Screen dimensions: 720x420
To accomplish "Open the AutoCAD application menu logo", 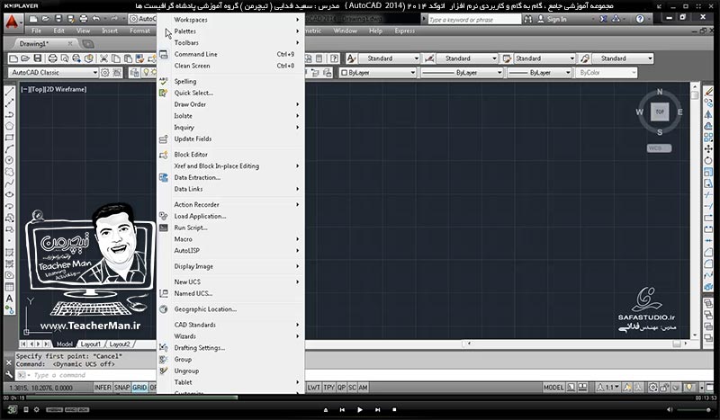I will pos(12,22).
